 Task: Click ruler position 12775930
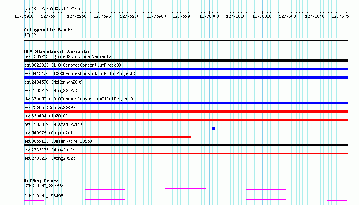[24, 16]
